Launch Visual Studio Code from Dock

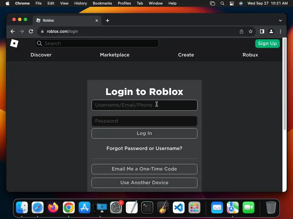(x=179, y=208)
